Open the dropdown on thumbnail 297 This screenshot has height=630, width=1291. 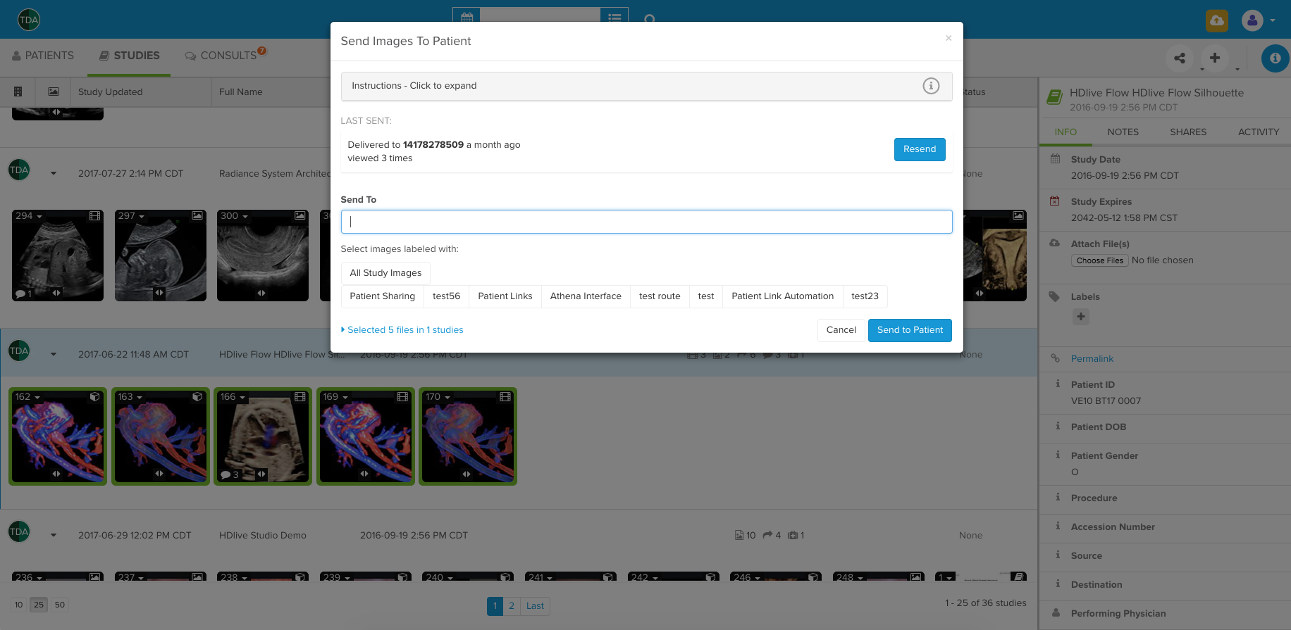pyautogui.click(x=141, y=217)
